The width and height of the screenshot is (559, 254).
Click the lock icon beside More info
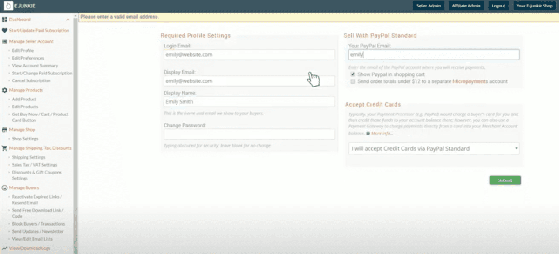368,134
